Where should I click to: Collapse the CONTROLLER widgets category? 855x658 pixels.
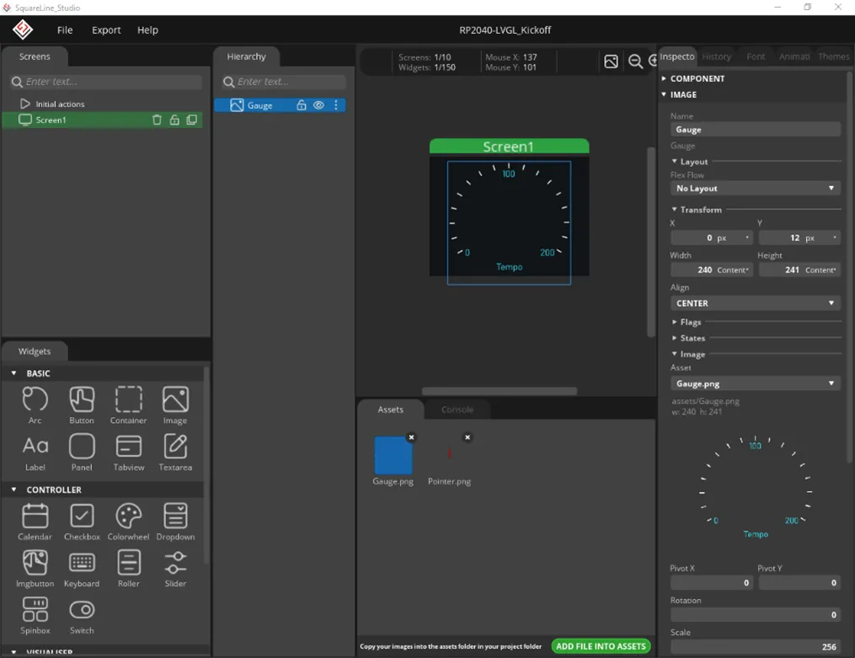[14, 489]
